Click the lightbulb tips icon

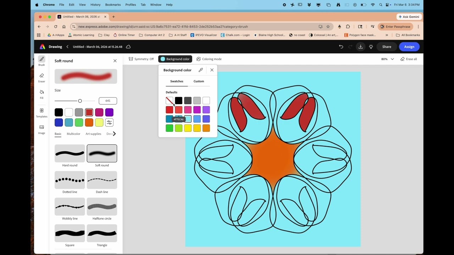tap(371, 47)
